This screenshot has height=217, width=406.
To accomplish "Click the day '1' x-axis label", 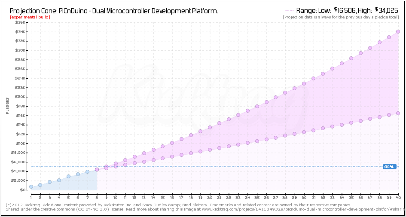I will 31,198.
